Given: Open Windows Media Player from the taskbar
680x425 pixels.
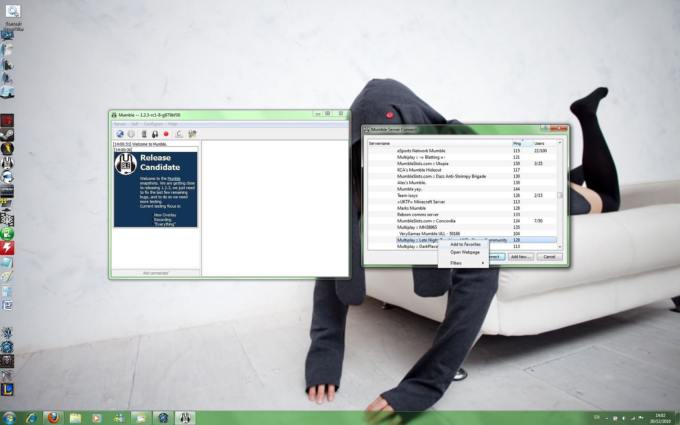Looking at the screenshot, I should [x=97, y=418].
